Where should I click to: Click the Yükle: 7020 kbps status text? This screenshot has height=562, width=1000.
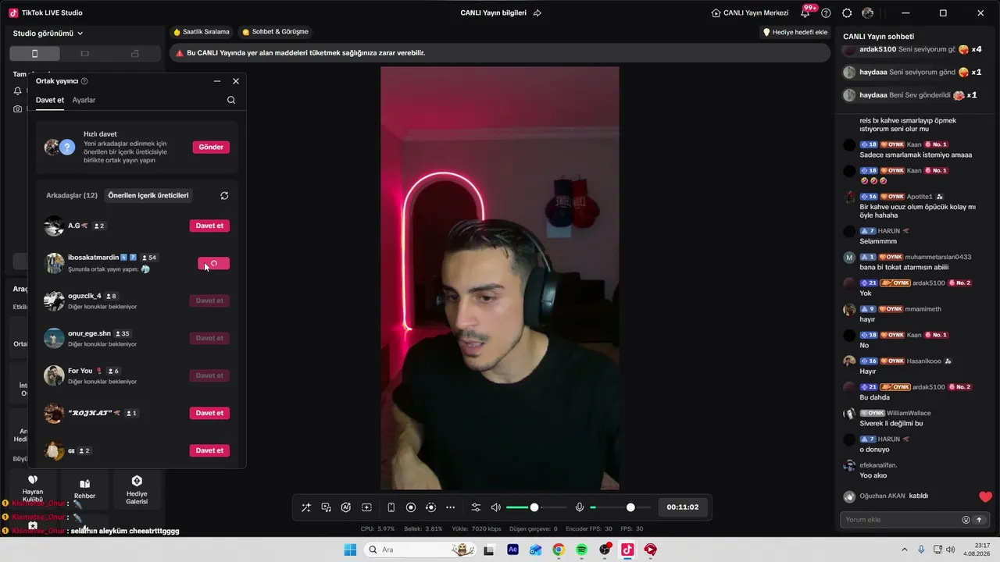474,528
